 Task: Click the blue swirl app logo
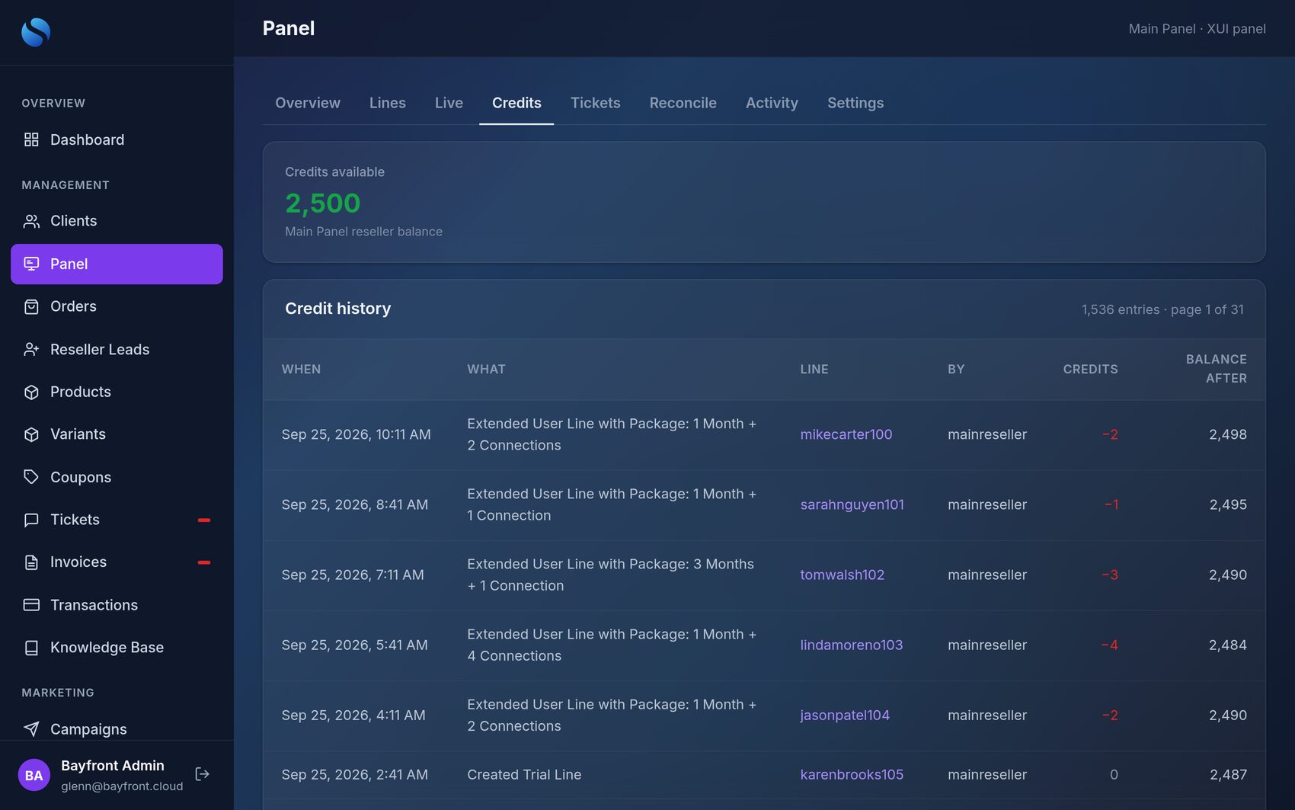coord(36,32)
